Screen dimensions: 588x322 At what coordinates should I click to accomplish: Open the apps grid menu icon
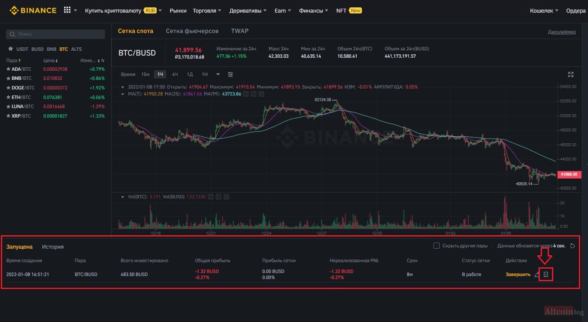[67, 10]
